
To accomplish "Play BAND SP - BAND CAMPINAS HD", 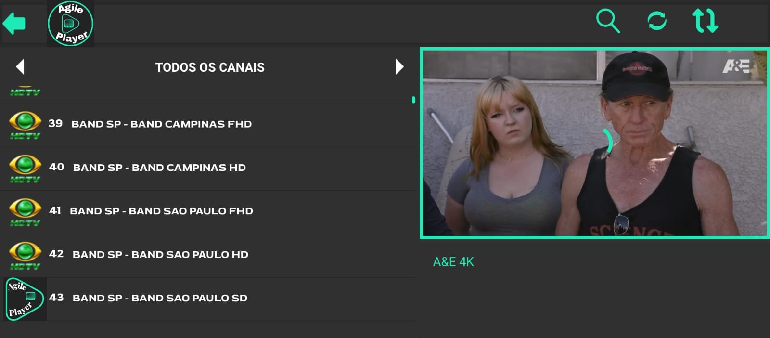I will [x=159, y=168].
